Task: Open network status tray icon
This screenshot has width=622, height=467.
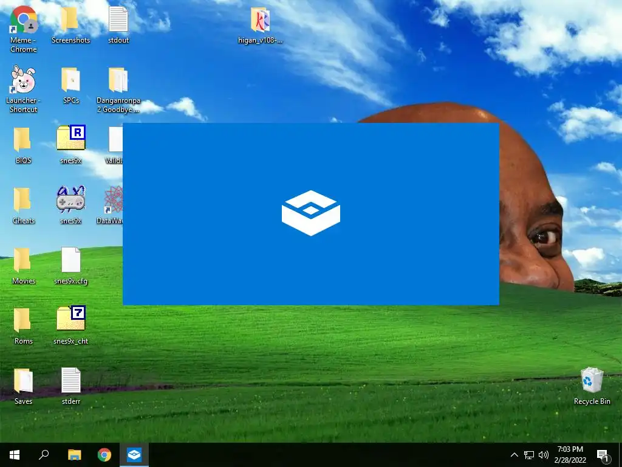Action: (529, 455)
